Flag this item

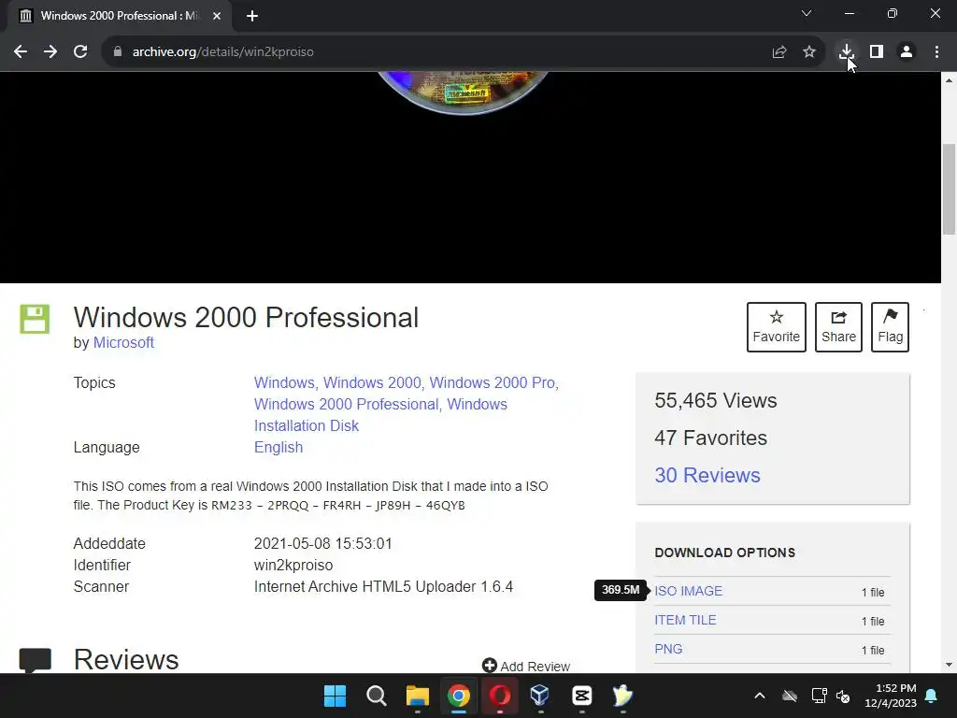pyautogui.click(x=890, y=326)
